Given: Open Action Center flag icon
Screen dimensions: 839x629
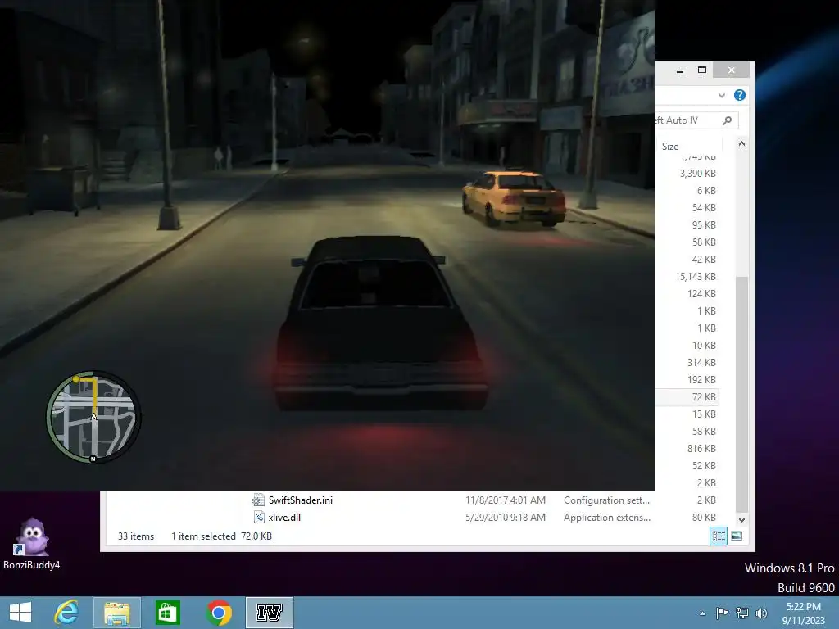Looking at the screenshot, I should tap(722, 613).
